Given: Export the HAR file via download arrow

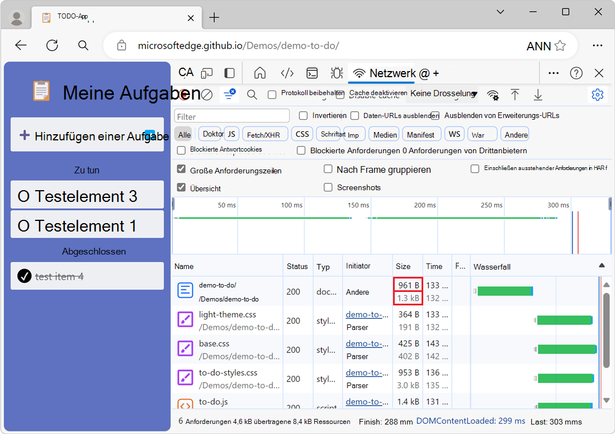Looking at the screenshot, I should (x=538, y=95).
